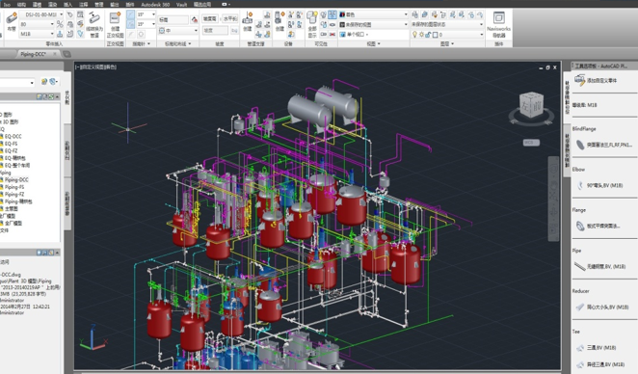Toggle the layer lock icon
The image size is (638, 374).
pyautogui.click(x=428, y=35)
